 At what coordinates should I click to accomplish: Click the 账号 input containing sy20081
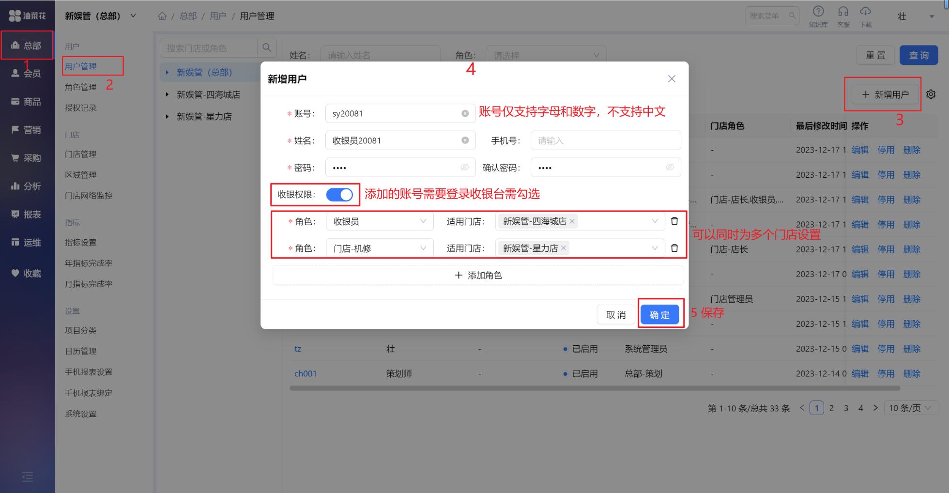(400, 113)
